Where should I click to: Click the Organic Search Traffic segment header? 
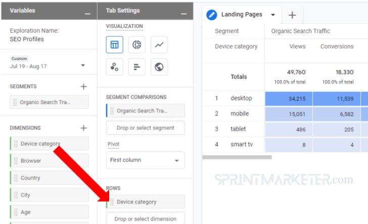tap(300, 31)
